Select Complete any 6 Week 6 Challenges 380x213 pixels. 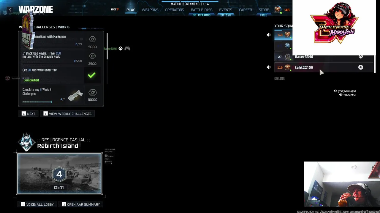point(61,95)
